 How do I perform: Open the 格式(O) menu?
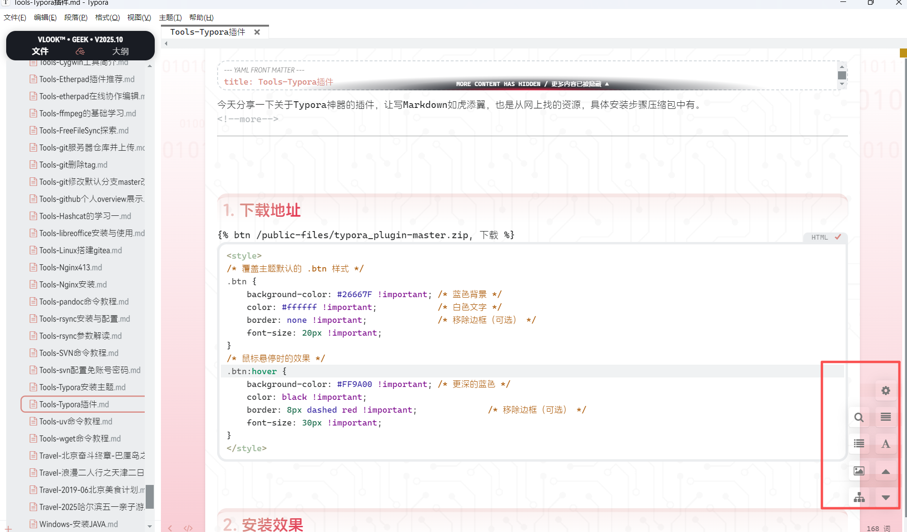(x=107, y=18)
